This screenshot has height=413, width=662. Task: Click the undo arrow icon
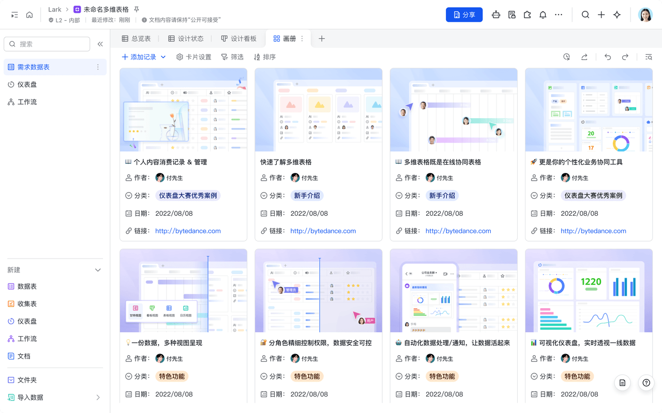[608, 57]
